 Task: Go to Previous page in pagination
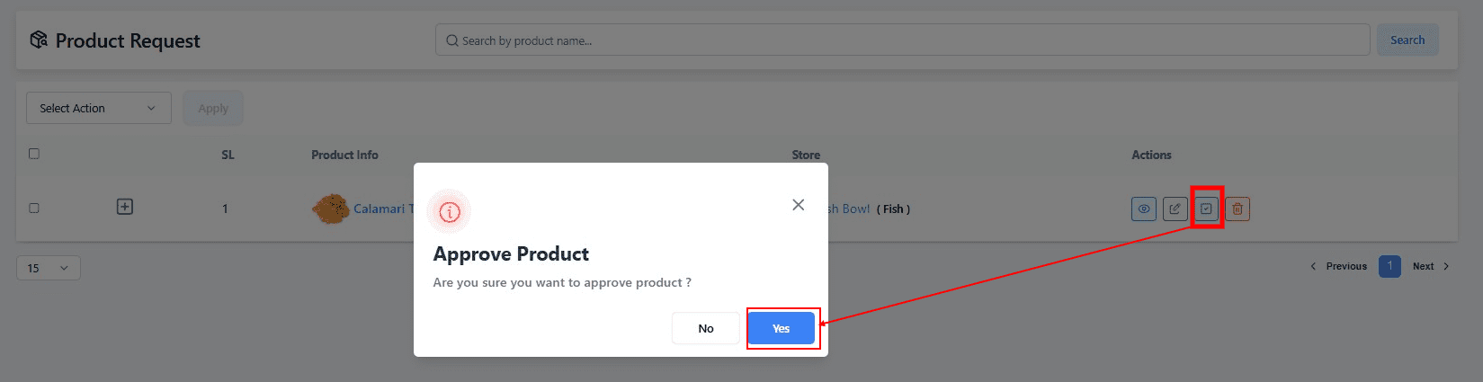pyautogui.click(x=1339, y=266)
